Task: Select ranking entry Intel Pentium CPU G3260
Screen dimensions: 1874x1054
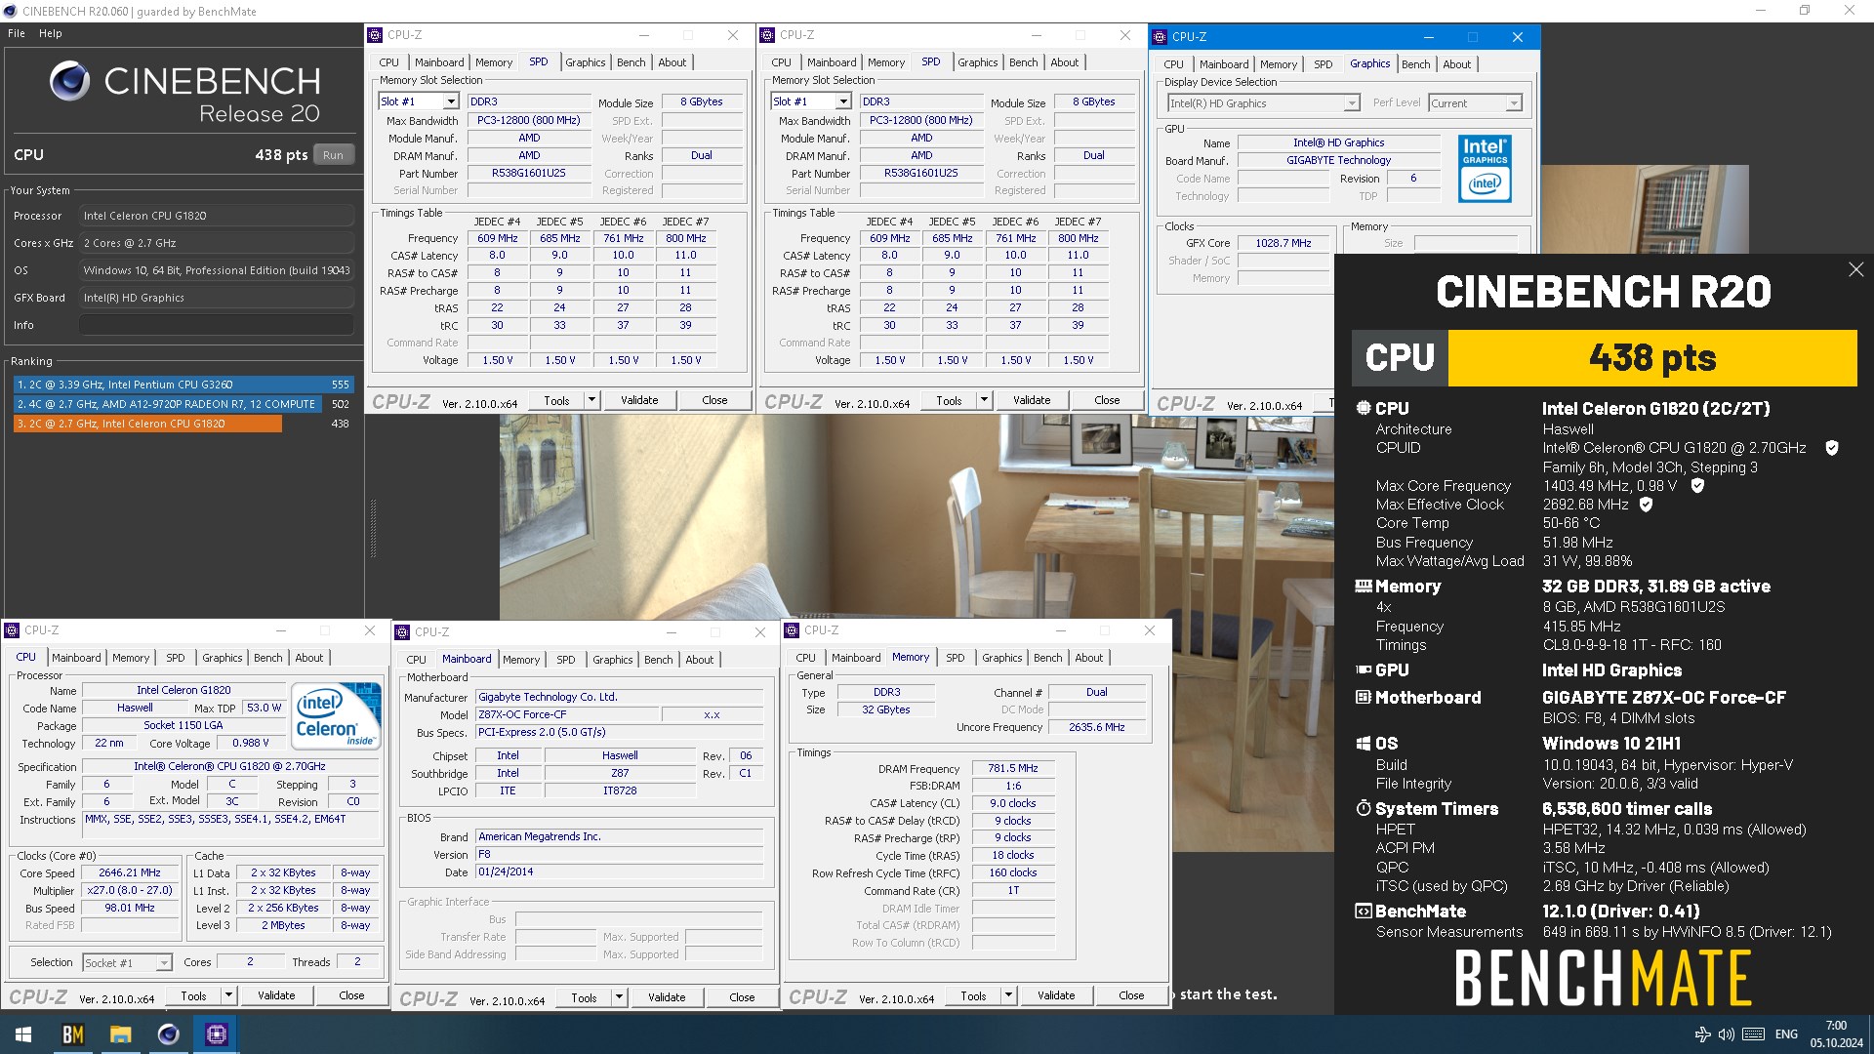Action: point(183,385)
